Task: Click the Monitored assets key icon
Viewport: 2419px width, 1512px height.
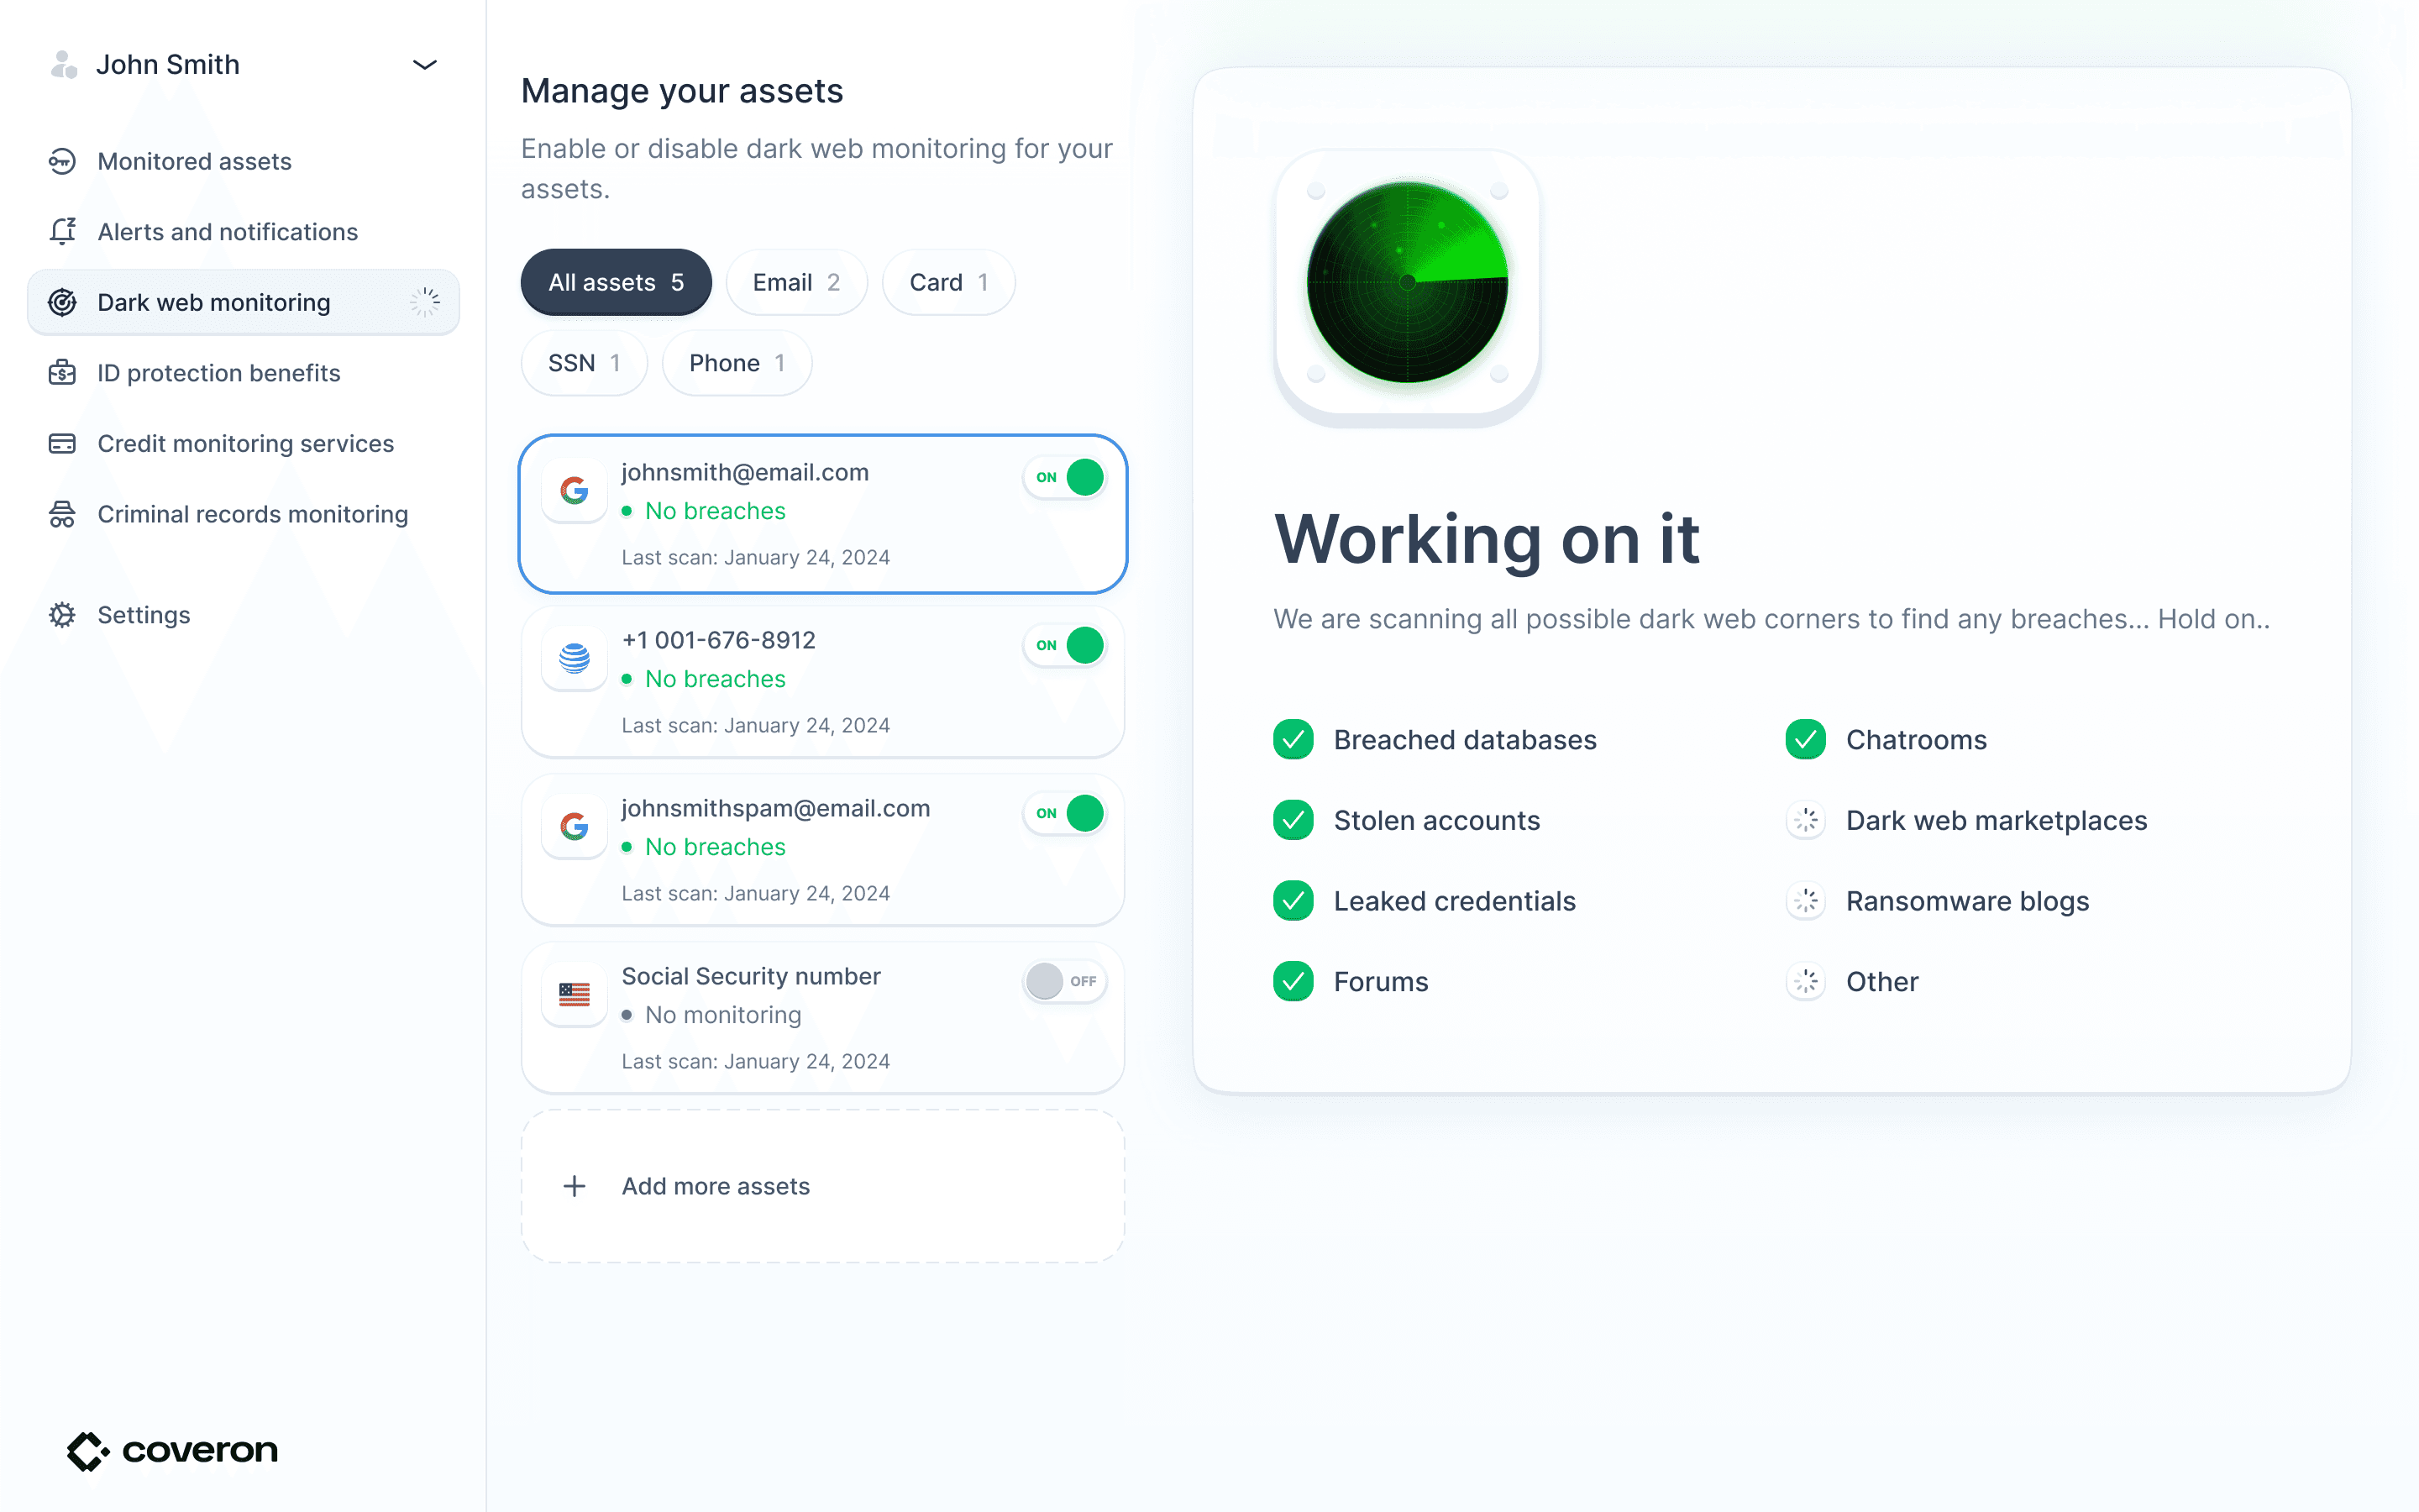Action: tap(62, 161)
